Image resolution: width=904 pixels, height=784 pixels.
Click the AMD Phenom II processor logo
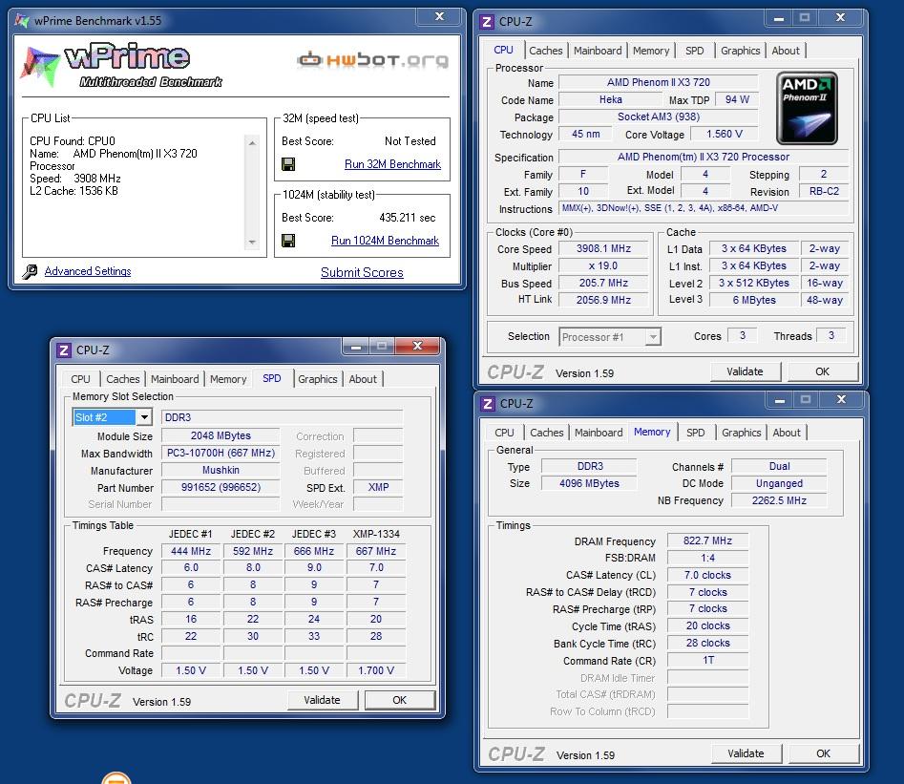click(807, 109)
